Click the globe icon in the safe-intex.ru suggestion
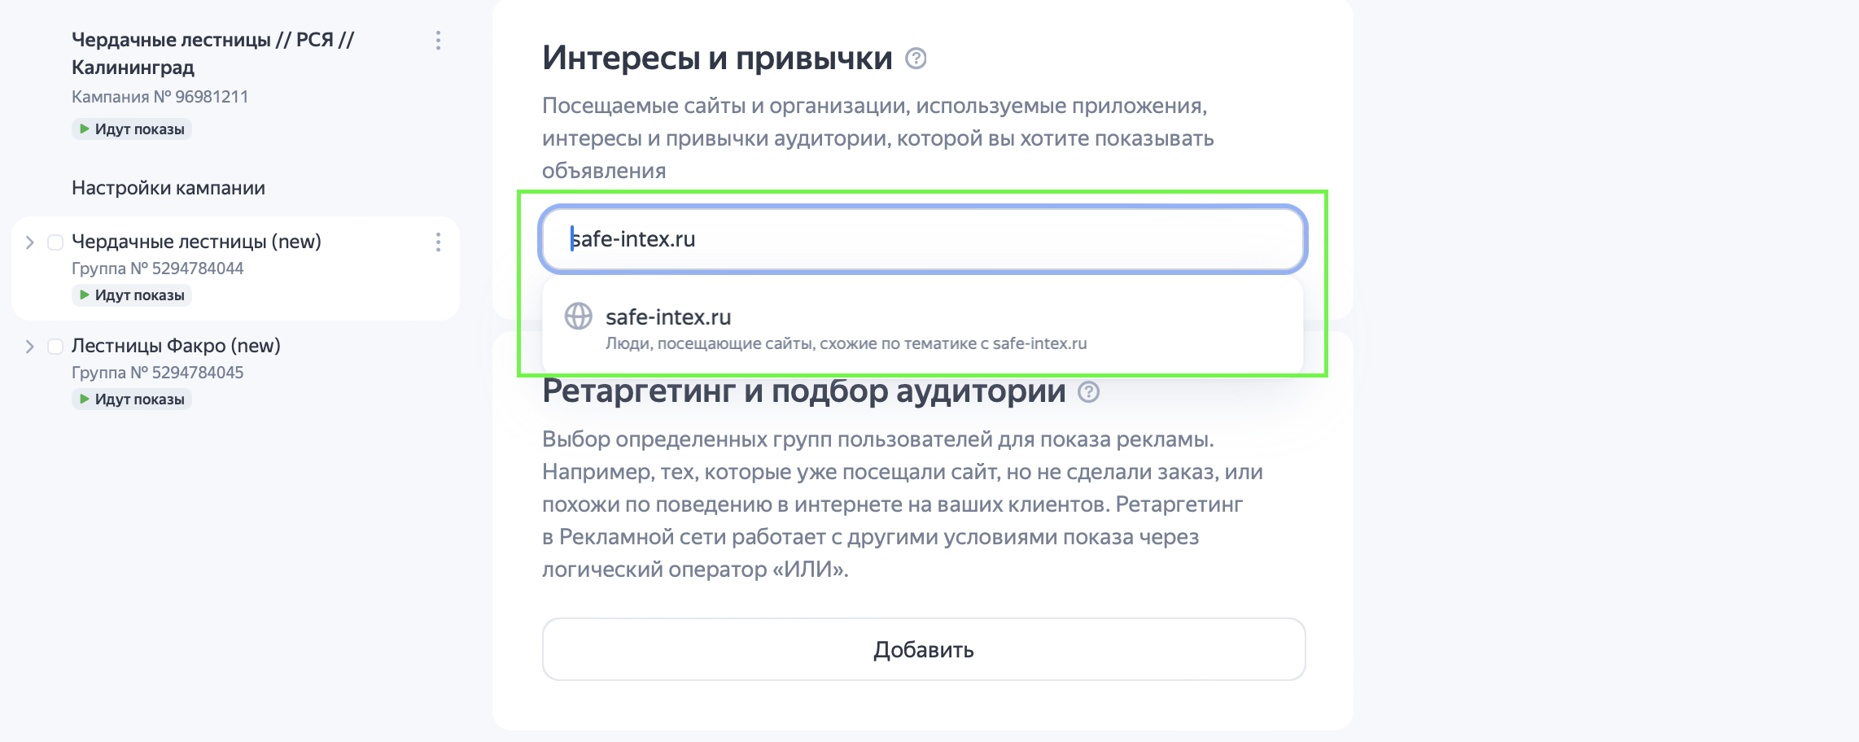The image size is (1859, 742). pos(579,317)
